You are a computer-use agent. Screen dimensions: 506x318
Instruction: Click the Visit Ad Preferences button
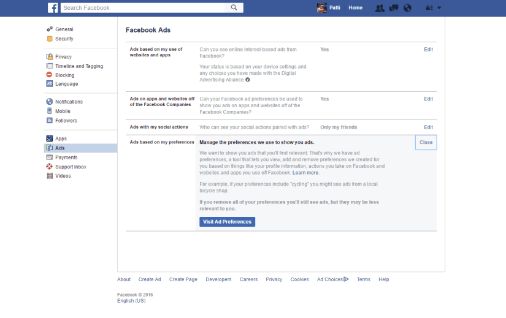tap(227, 222)
